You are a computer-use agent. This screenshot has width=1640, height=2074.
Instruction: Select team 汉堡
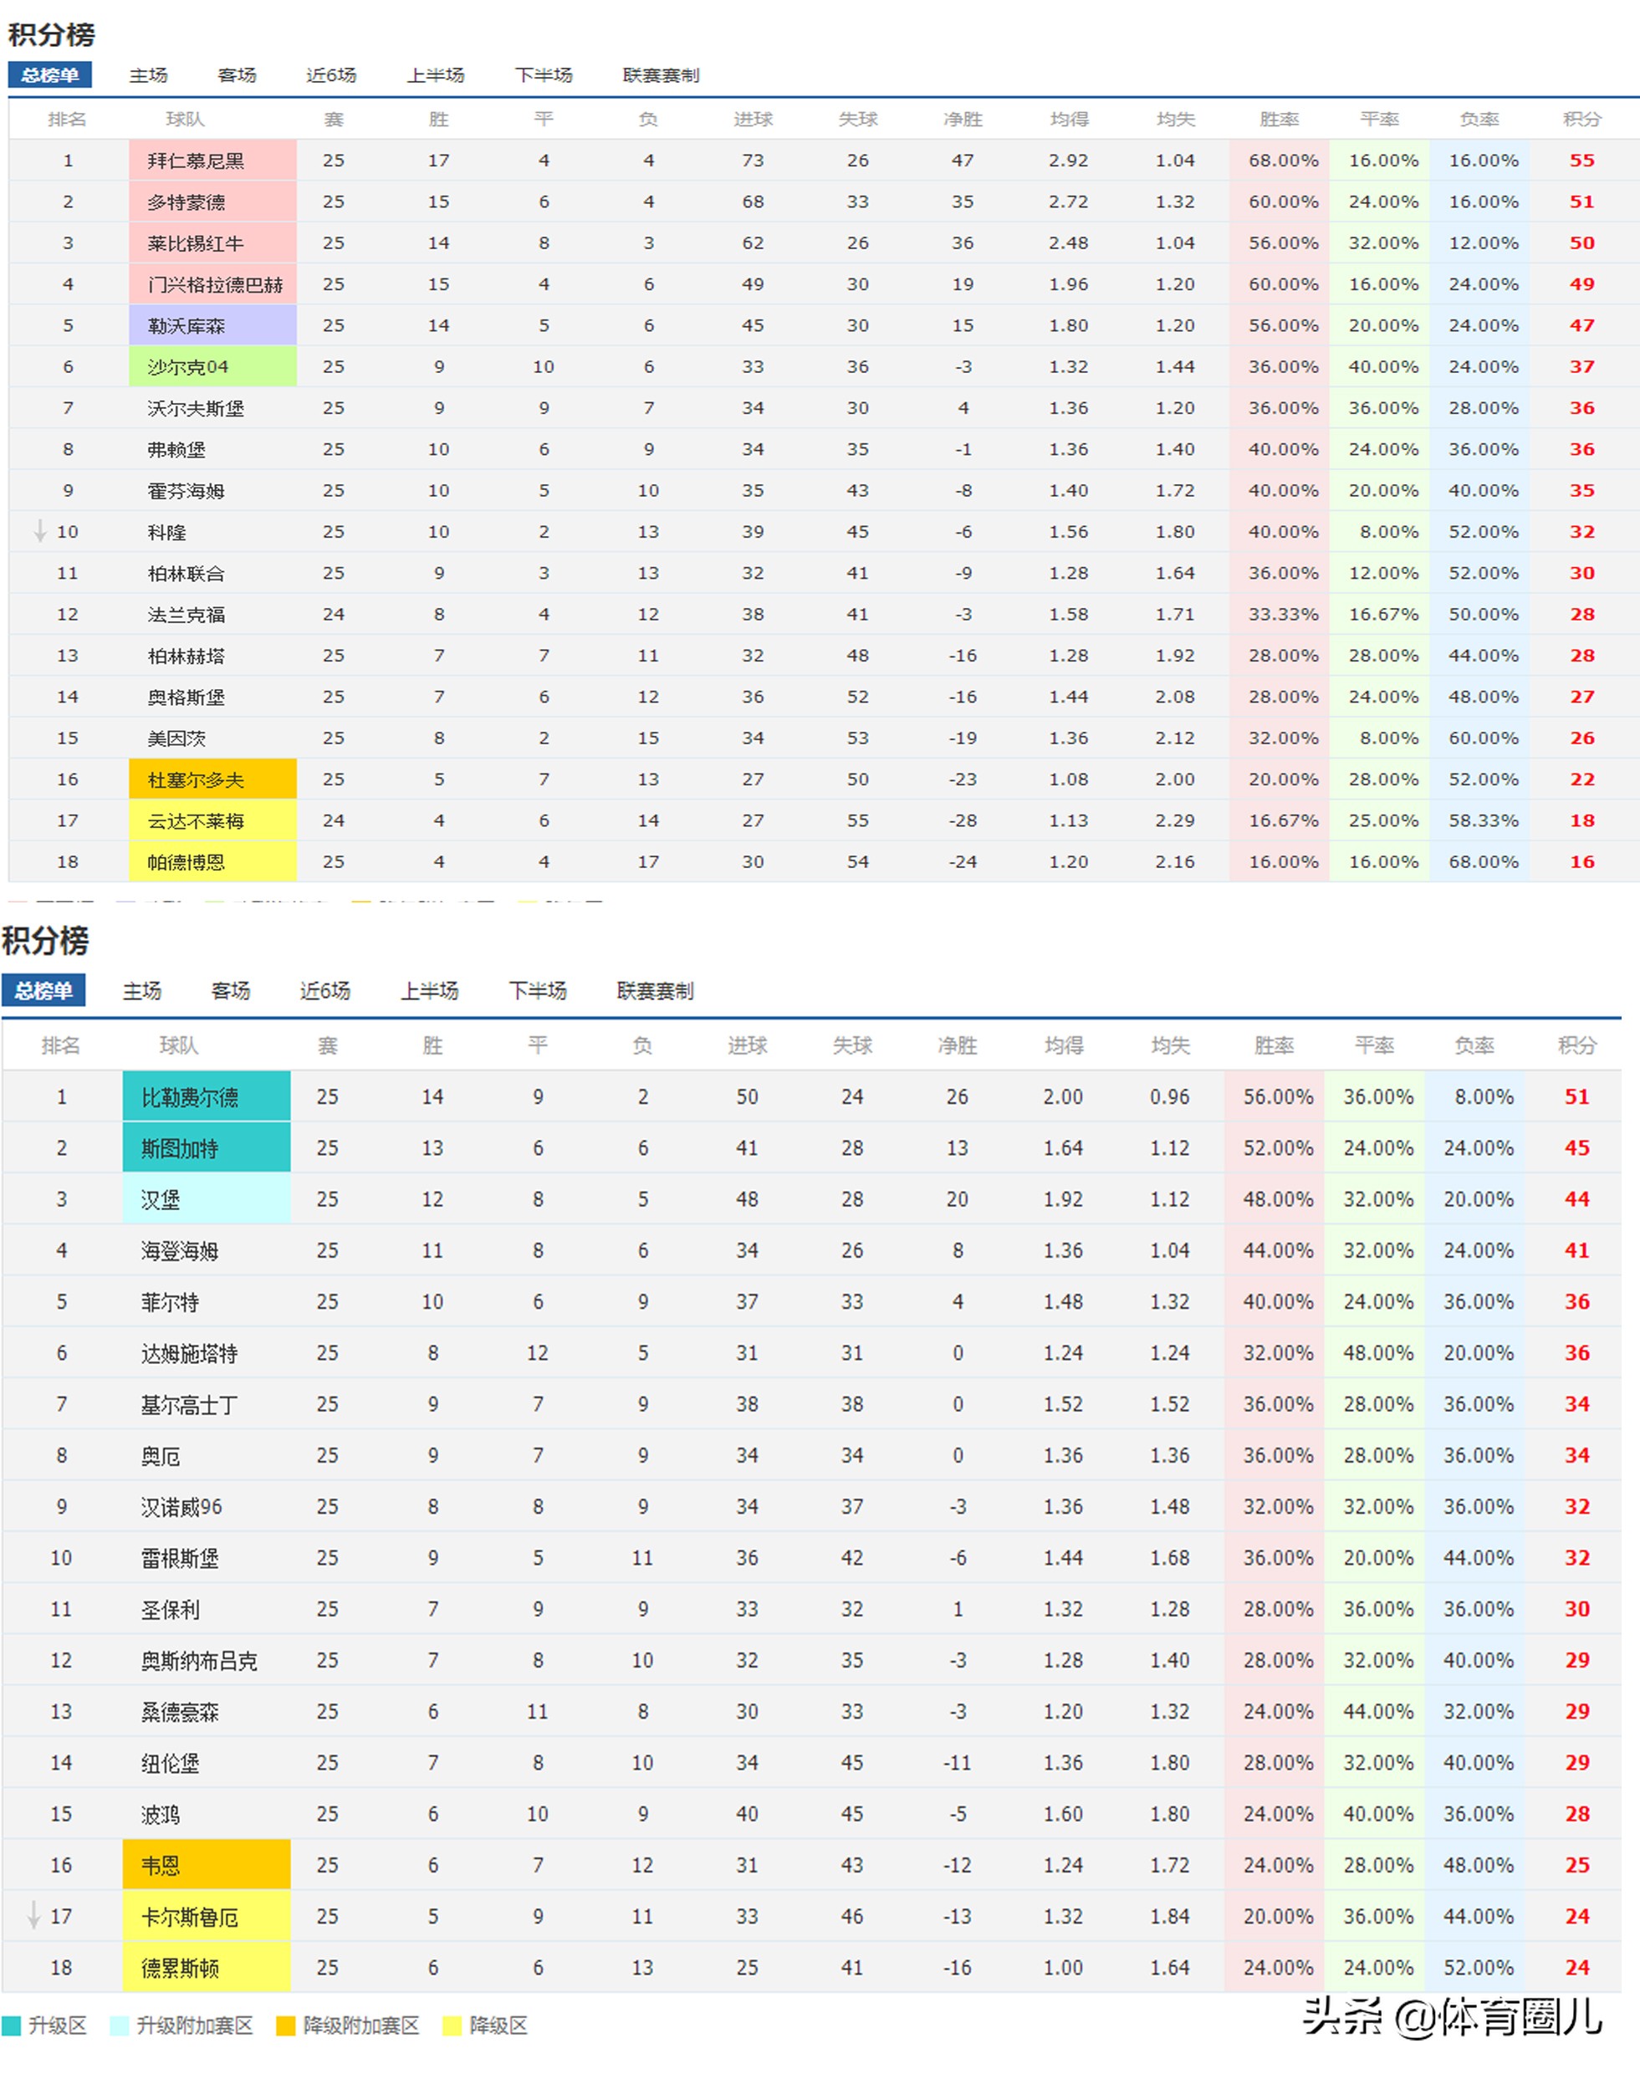coord(161,1199)
